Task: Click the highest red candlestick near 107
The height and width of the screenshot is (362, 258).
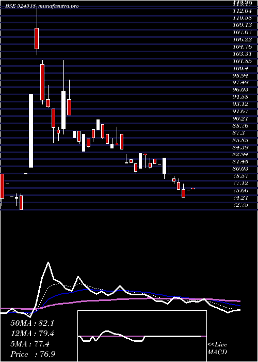Action: [37, 38]
